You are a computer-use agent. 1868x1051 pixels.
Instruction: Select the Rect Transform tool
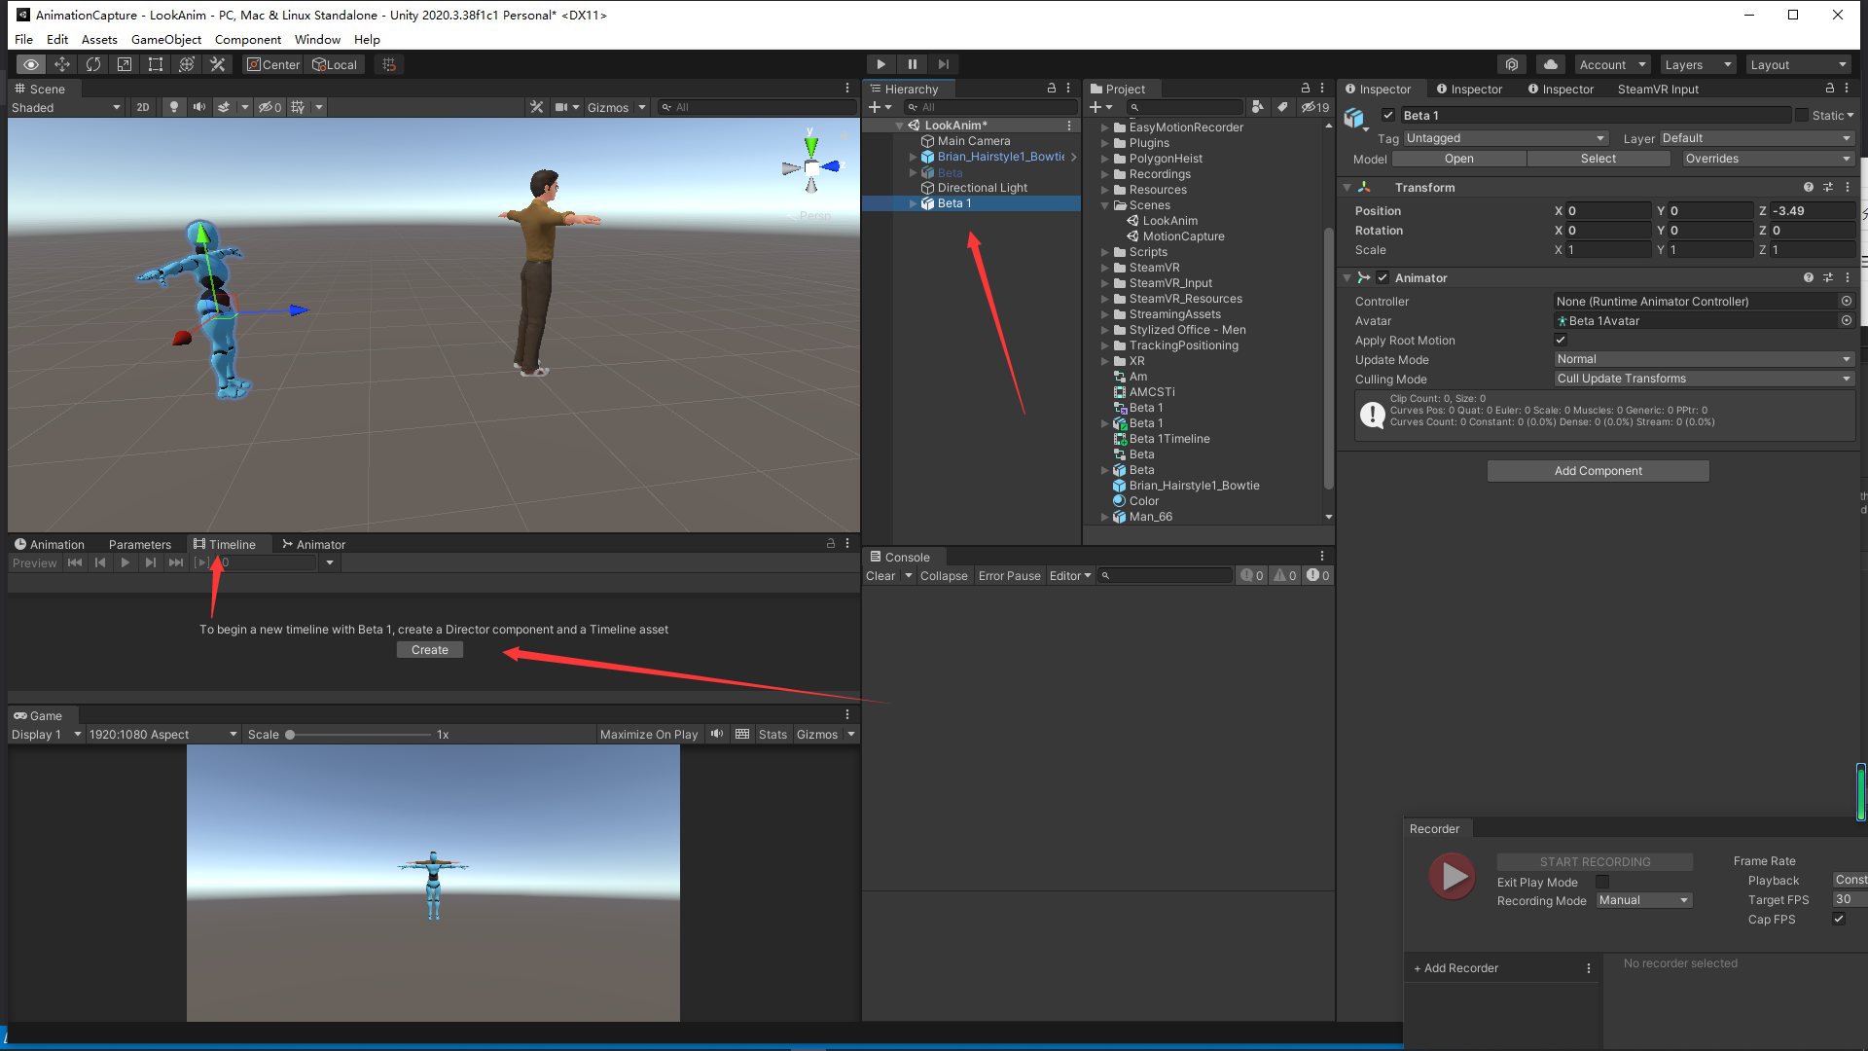(x=156, y=64)
